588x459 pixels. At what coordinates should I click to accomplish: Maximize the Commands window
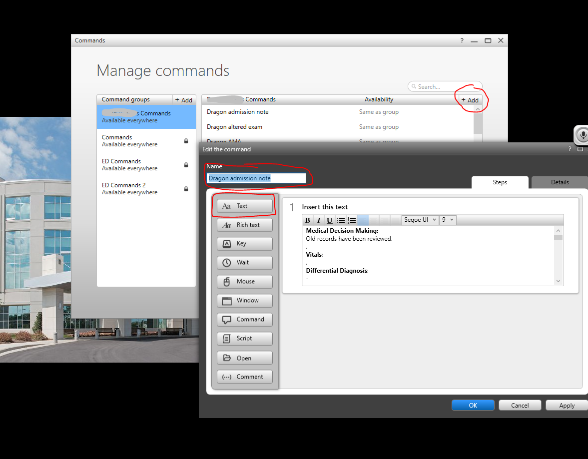(x=488, y=40)
